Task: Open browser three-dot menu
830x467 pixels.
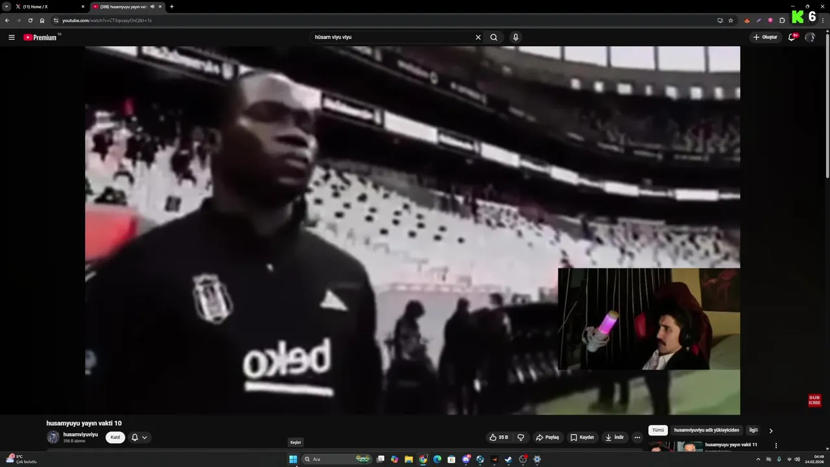Action: coord(824,20)
